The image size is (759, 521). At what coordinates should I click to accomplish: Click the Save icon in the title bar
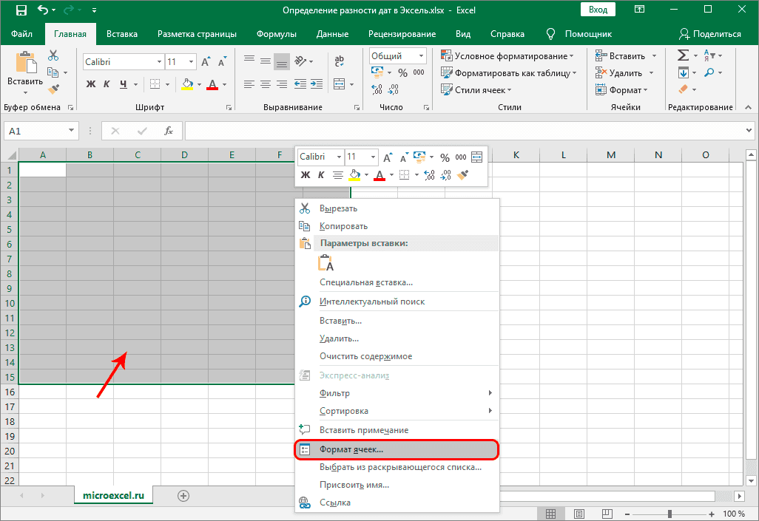coord(21,10)
